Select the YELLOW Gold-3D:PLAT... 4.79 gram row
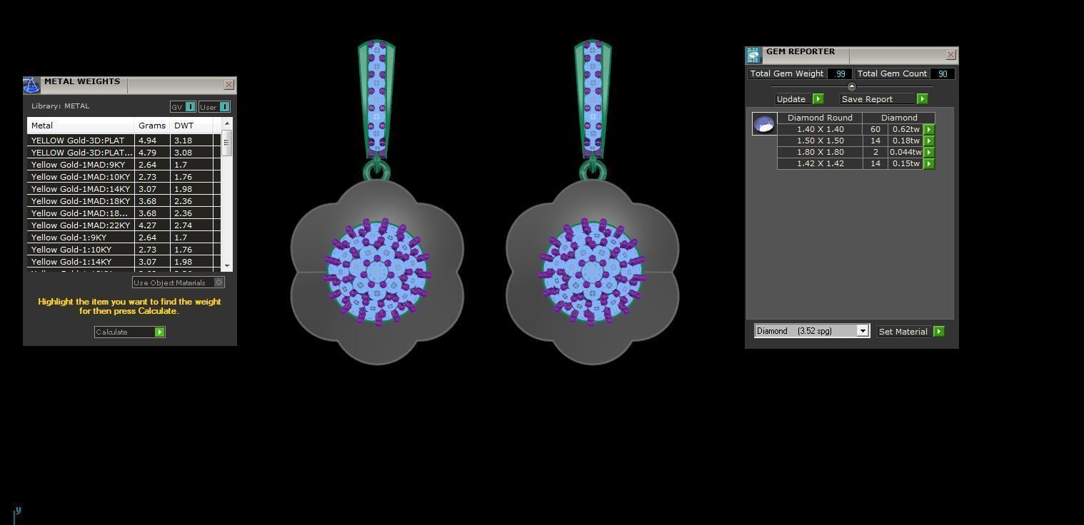Image resolution: width=1084 pixels, height=525 pixels. 124,153
